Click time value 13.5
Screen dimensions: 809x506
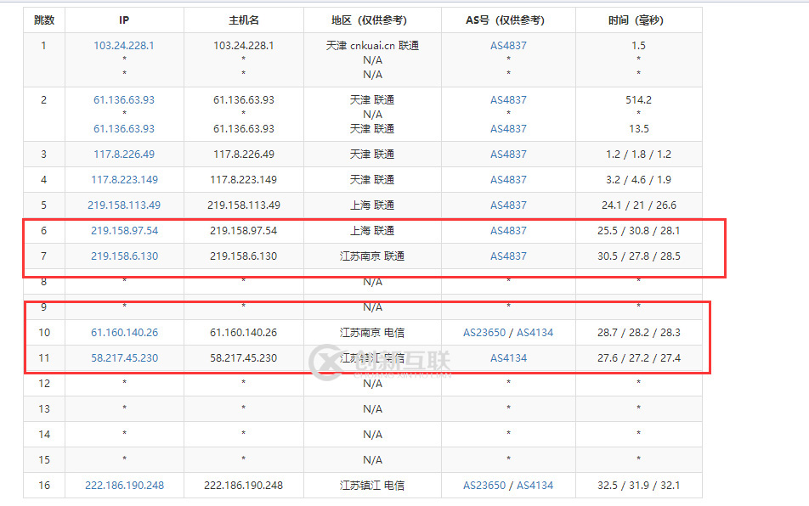[x=639, y=129]
